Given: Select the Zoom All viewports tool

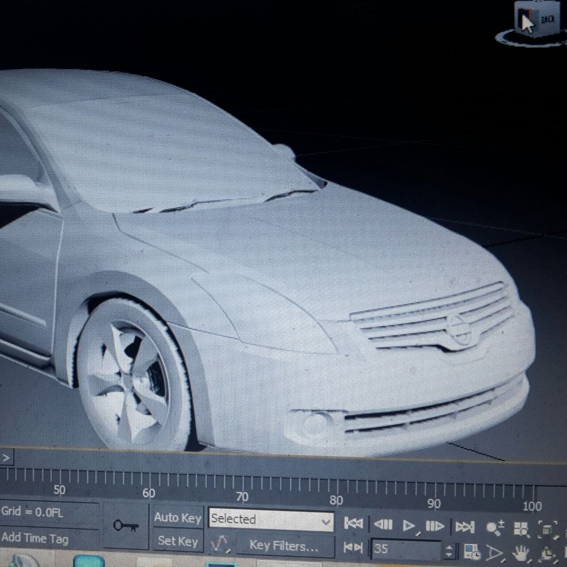Looking at the screenshot, I should [521, 529].
